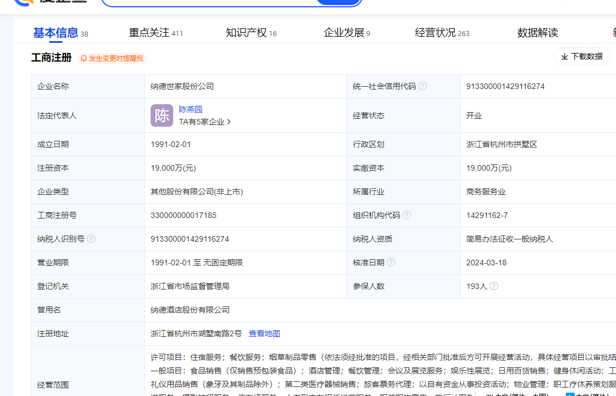
Task: Open help icon next to 纳税人识别号
Action: tap(91, 239)
